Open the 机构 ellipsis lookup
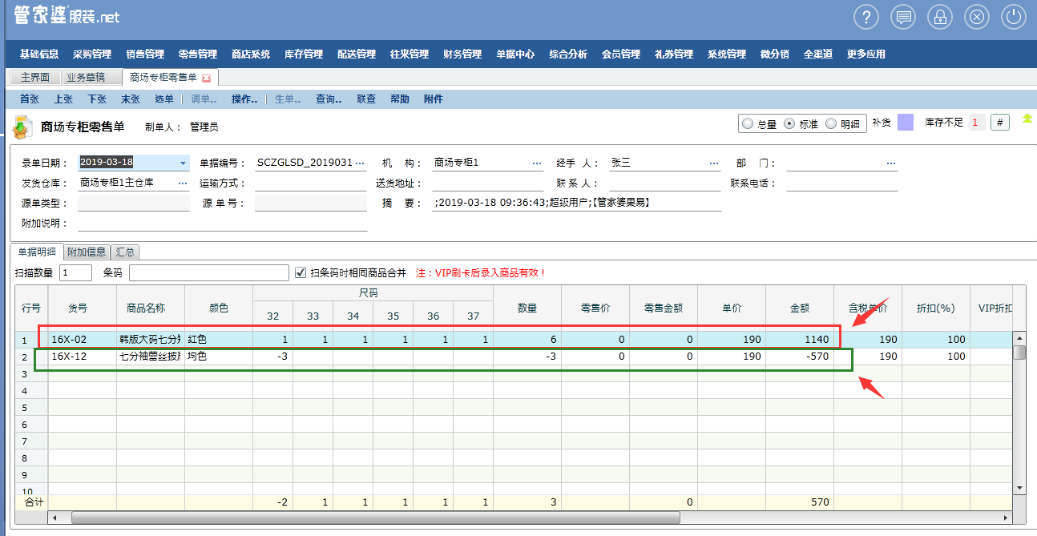 coord(537,163)
